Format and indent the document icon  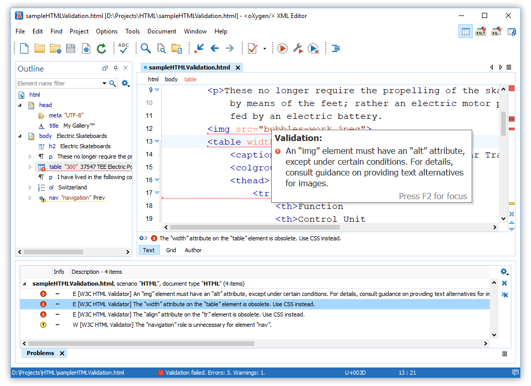click(336, 48)
